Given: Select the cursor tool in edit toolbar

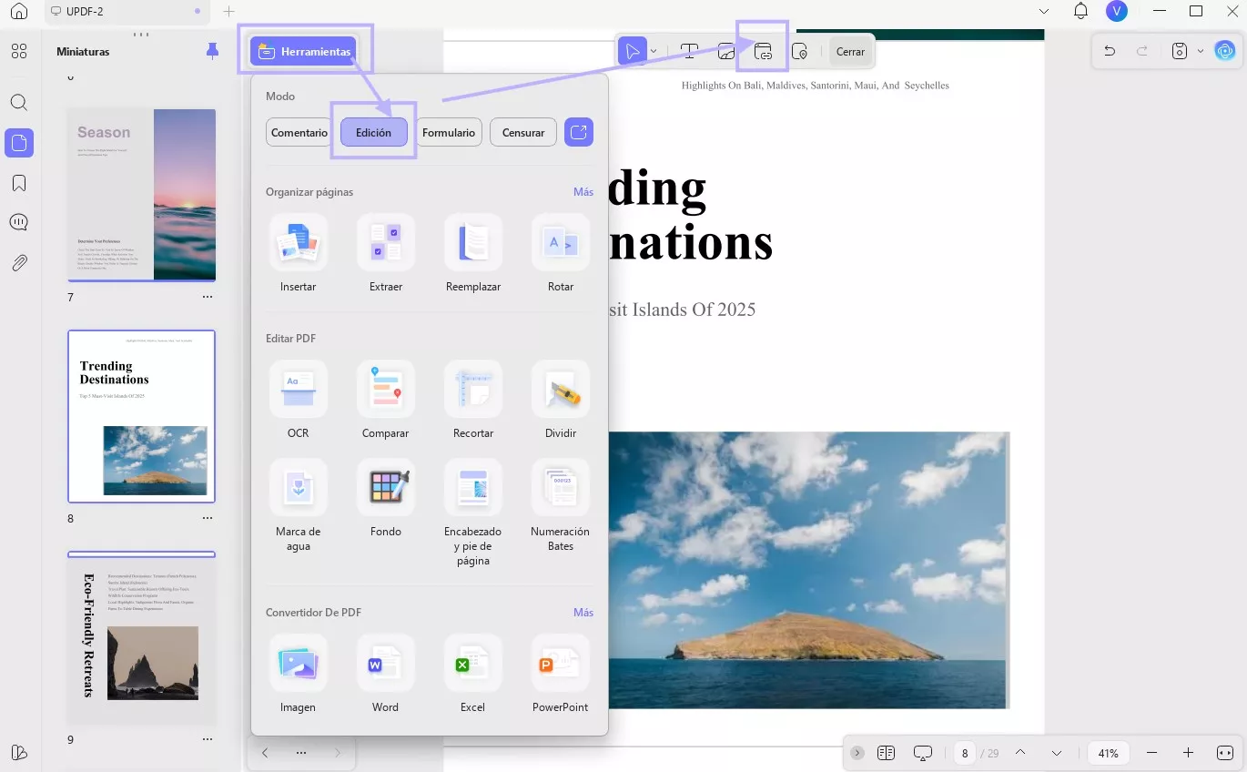Looking at the screenshot, I should point(633,51).
